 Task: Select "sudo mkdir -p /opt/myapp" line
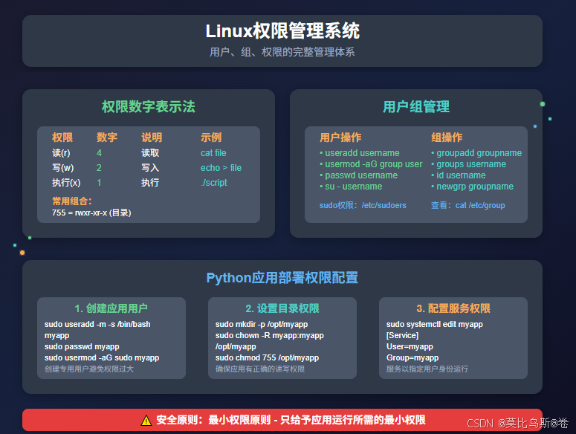pos(262,324)
